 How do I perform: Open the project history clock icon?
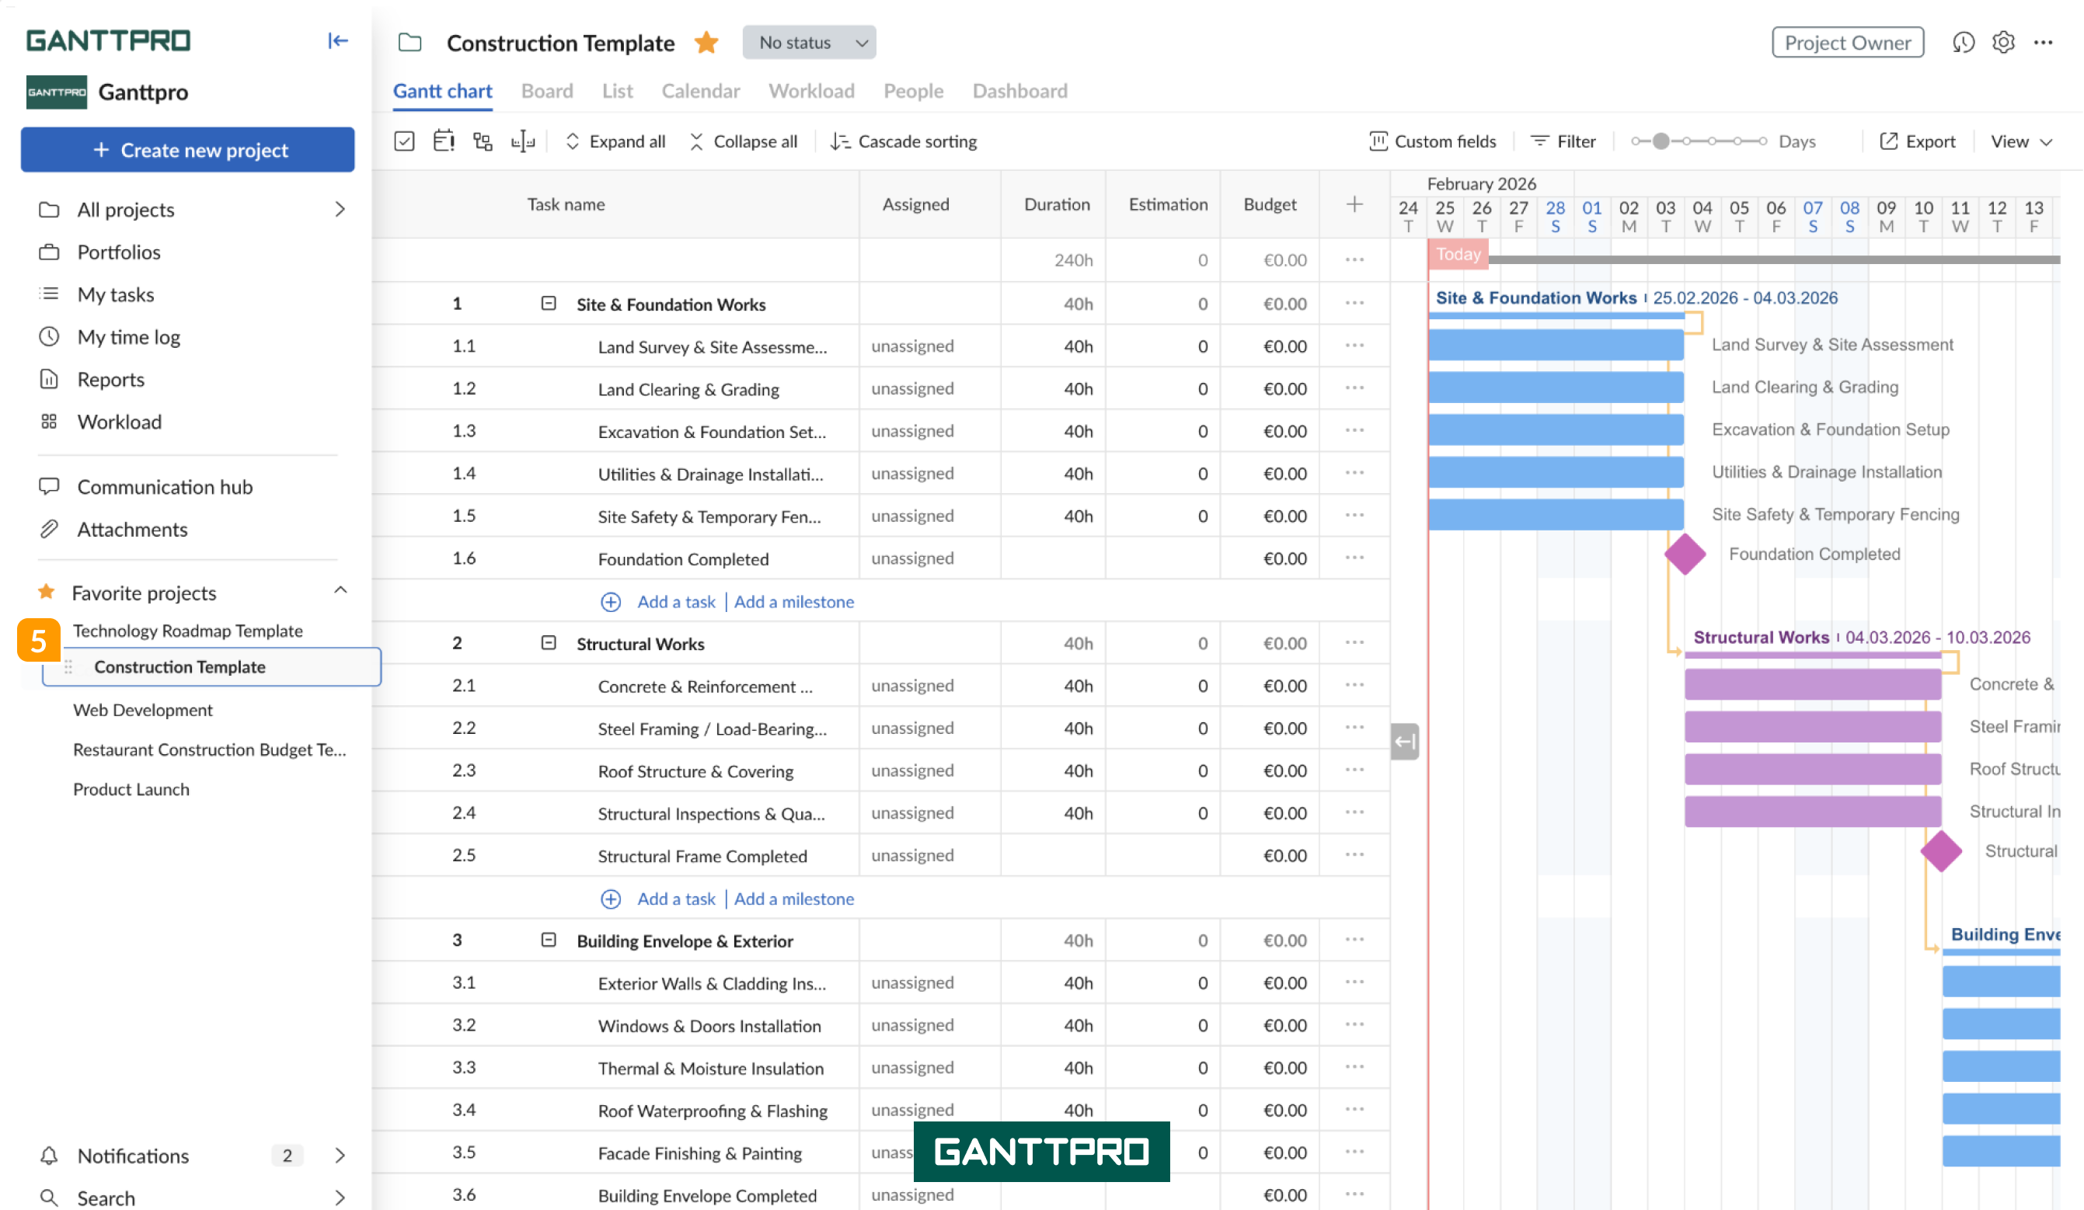(1964, 42)
